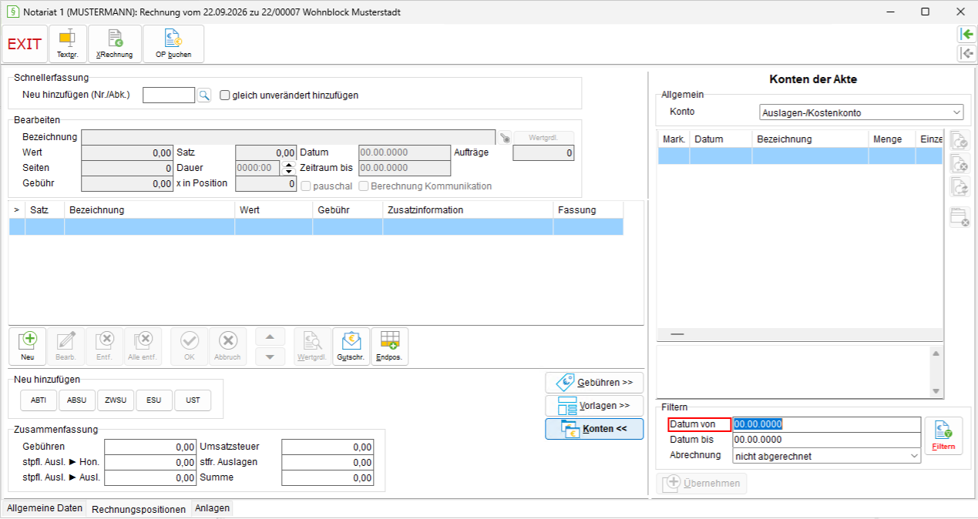Click the Dauer spinner arrows

click(x=289, y=168)
